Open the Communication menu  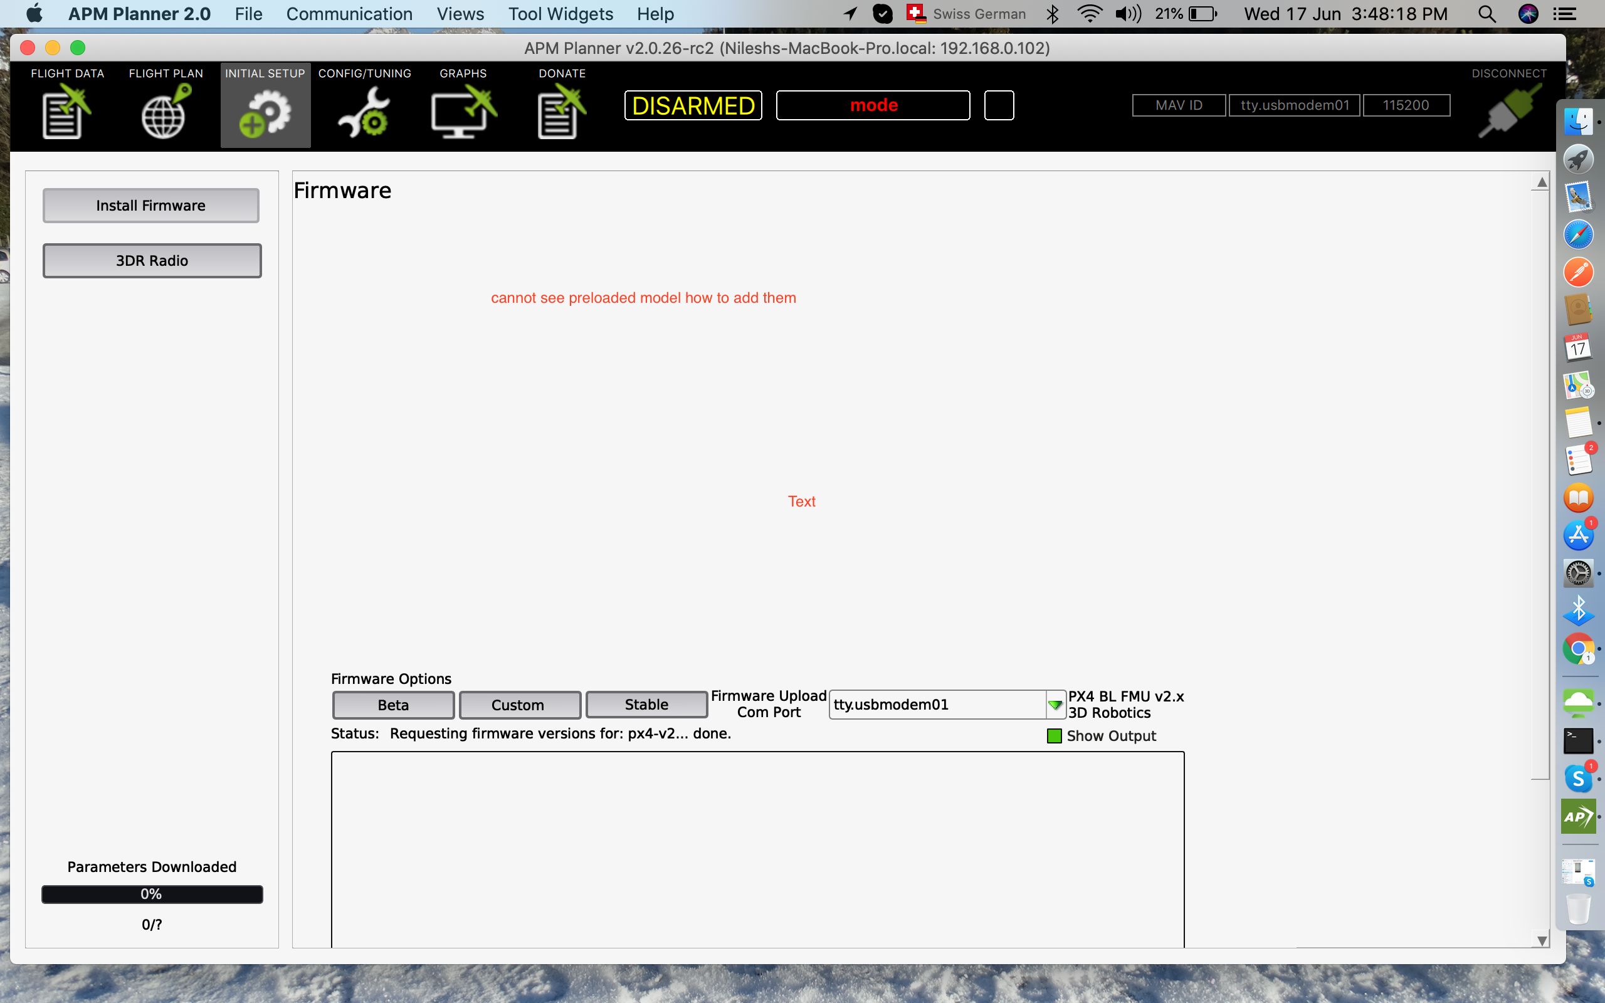349,13
